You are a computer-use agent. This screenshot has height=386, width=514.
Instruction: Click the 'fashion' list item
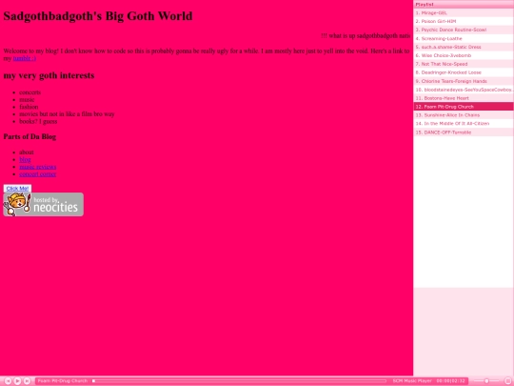click(29, 107)
